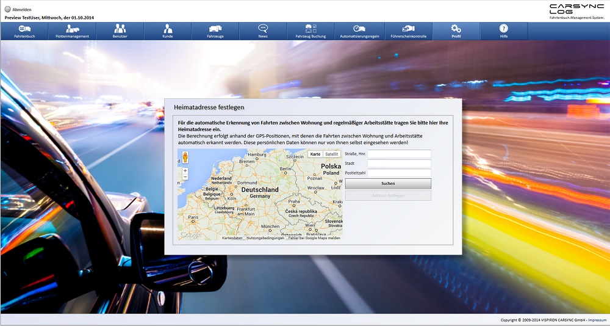Open the Fahrtenbuch section
Image resolution: width=610 pixels, height=326 pixels.
(25, 31)
